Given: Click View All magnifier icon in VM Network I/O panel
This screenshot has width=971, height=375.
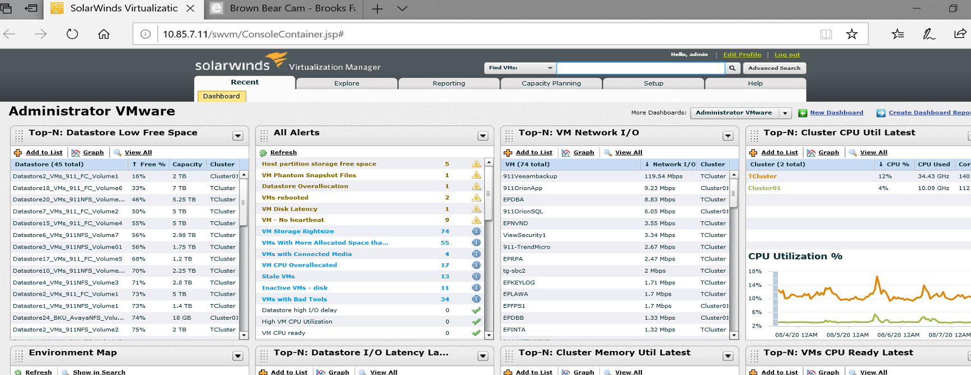Looking at the screenshot, I should click(608, 153).
